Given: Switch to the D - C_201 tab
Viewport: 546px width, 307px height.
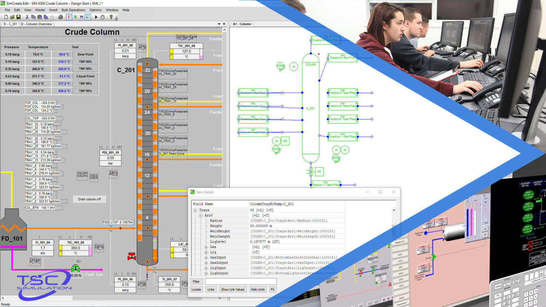Looking at the screenshot, I should (10, 24).
